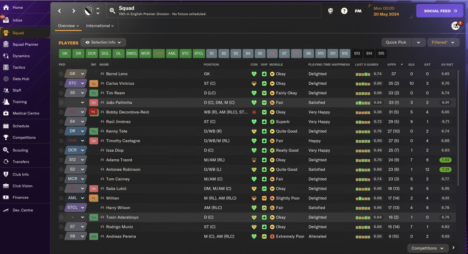Screen dimensions: 468x254
Task: Toggle pick checkbox for Tom Cairney
Action: pos(61,179)
